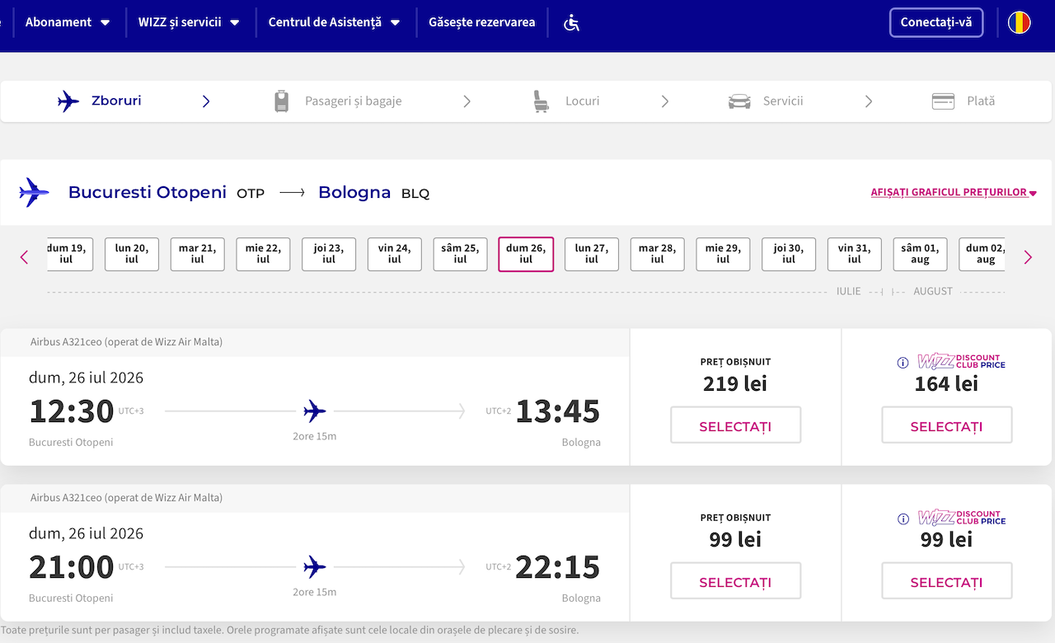
Task: Select the Zboruri step label
Action: [116, 101]
